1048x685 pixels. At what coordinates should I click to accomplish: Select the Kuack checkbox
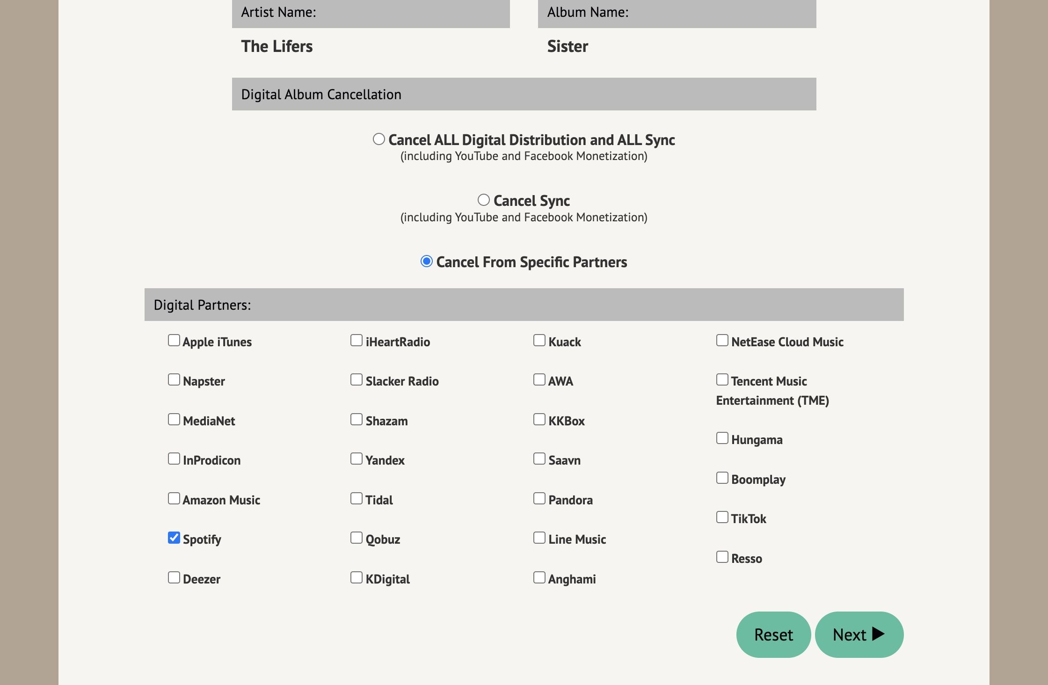click(539, 340)
